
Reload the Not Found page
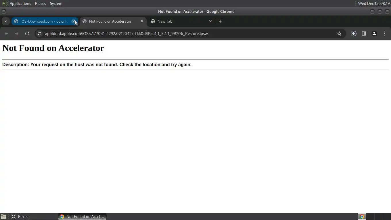pos(27,34)
